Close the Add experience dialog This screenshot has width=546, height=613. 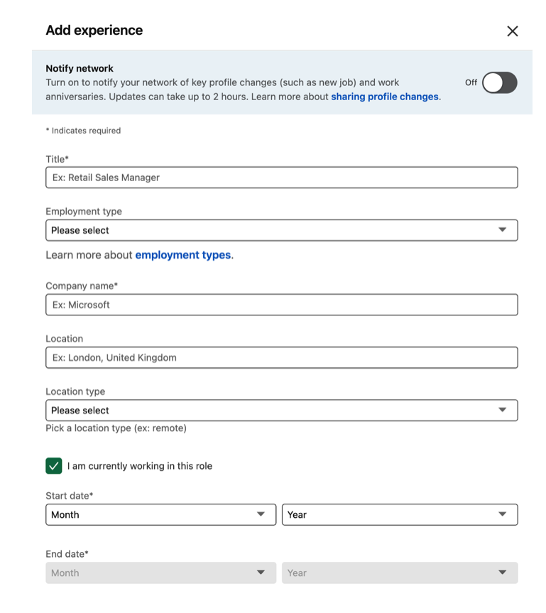(x=512, y=31)
